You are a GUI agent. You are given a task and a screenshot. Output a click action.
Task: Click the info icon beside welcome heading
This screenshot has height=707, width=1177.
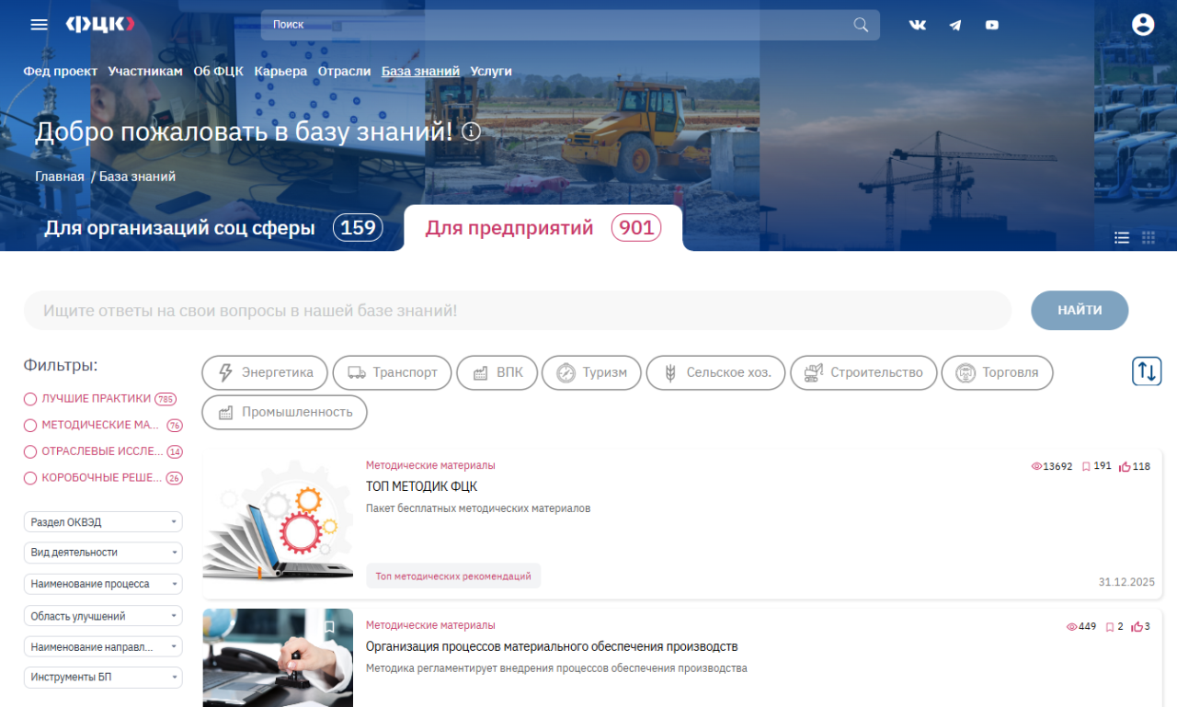click(x=472, y=131)
